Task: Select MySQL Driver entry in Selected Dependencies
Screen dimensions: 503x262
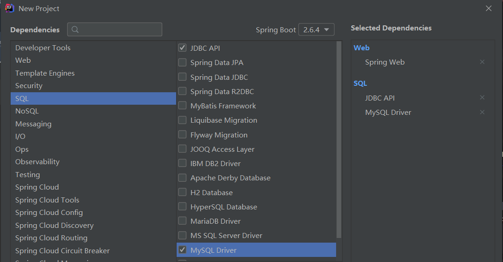Action: tap(388, 113)
